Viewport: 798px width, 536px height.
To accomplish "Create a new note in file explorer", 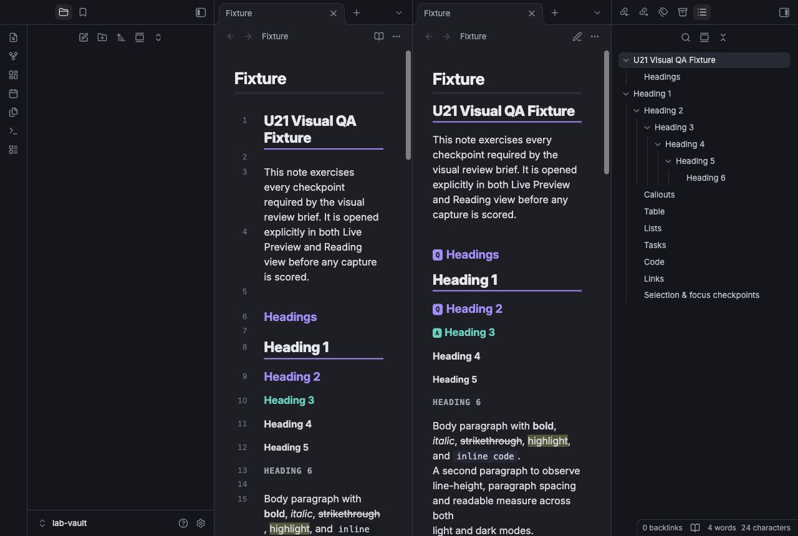I will click(84, 37).
